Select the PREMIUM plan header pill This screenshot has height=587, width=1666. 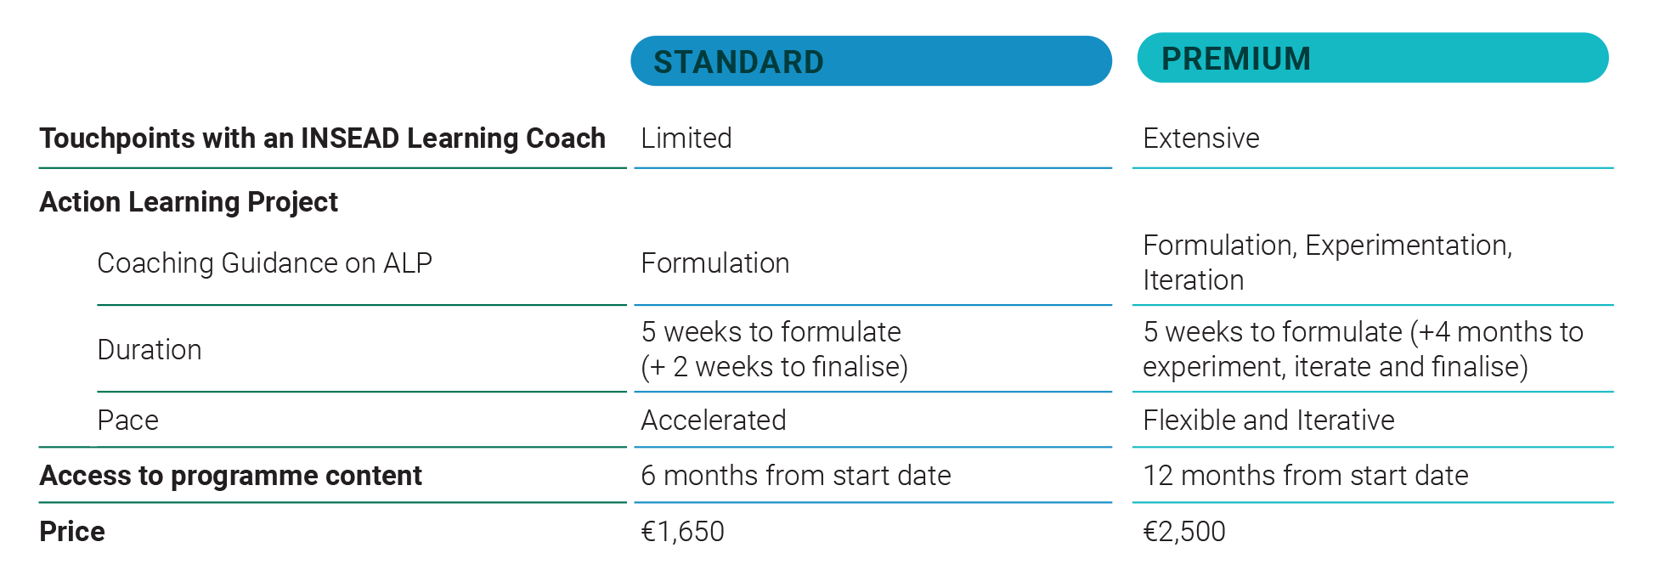1372,58
